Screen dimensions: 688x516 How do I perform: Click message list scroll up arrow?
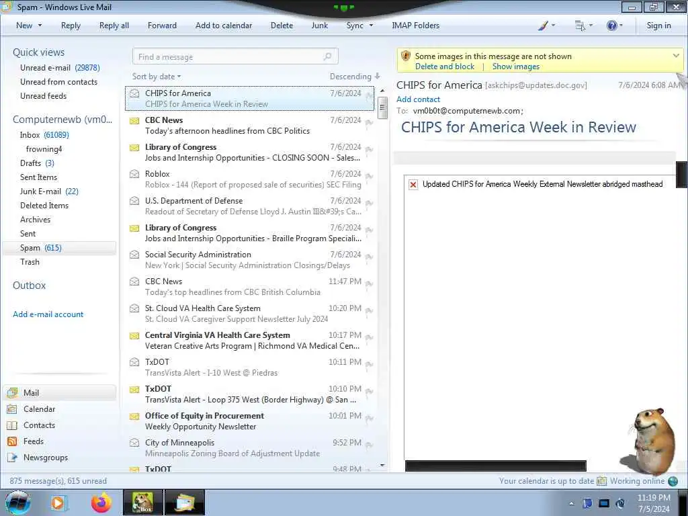(382, 91)
